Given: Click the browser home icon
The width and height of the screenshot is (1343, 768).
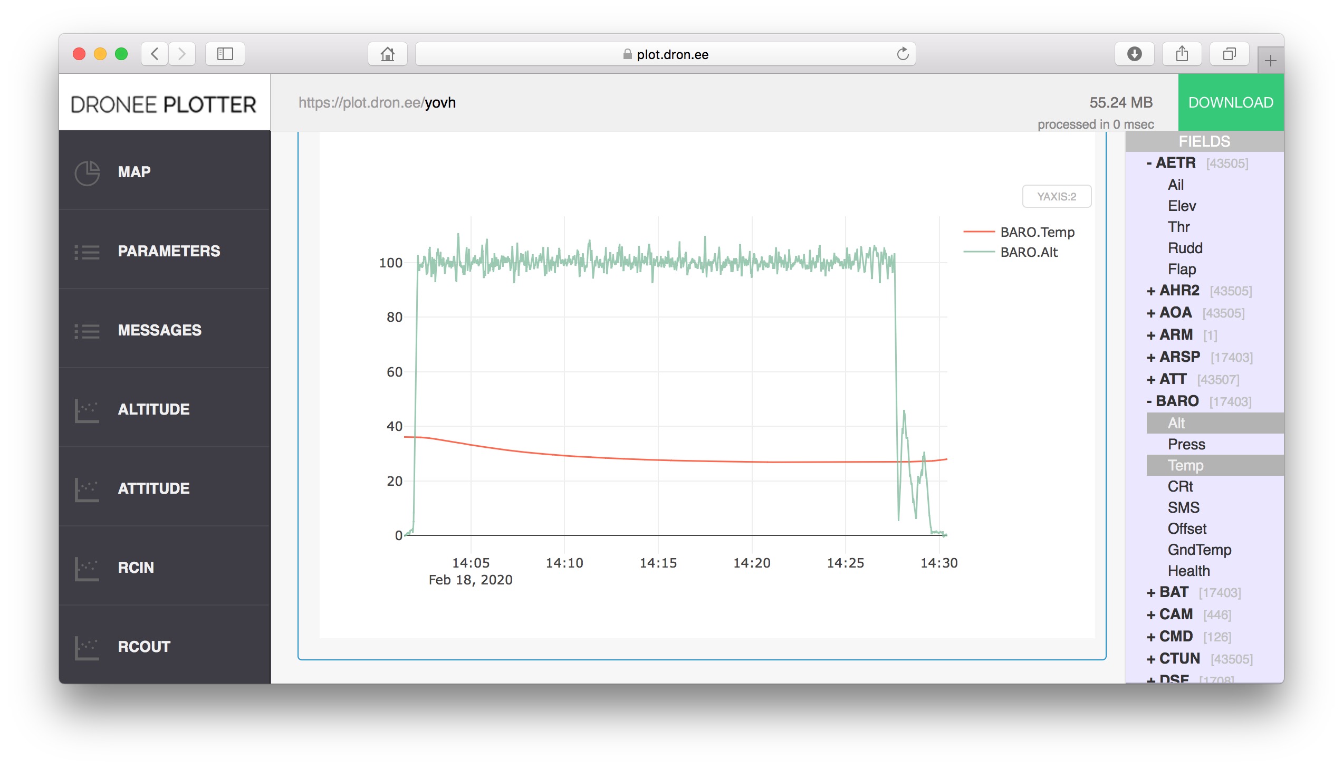Looking at the screenshot, I should [x=387, y=54].
